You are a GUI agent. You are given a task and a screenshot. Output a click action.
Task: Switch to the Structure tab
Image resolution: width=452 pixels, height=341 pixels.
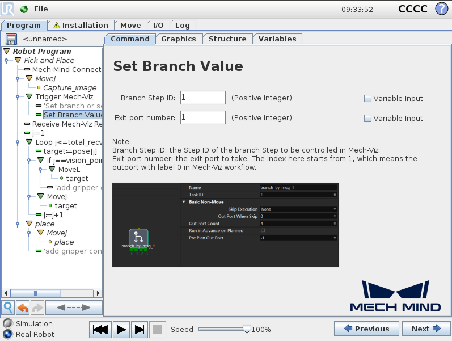(x=227, y=39)
